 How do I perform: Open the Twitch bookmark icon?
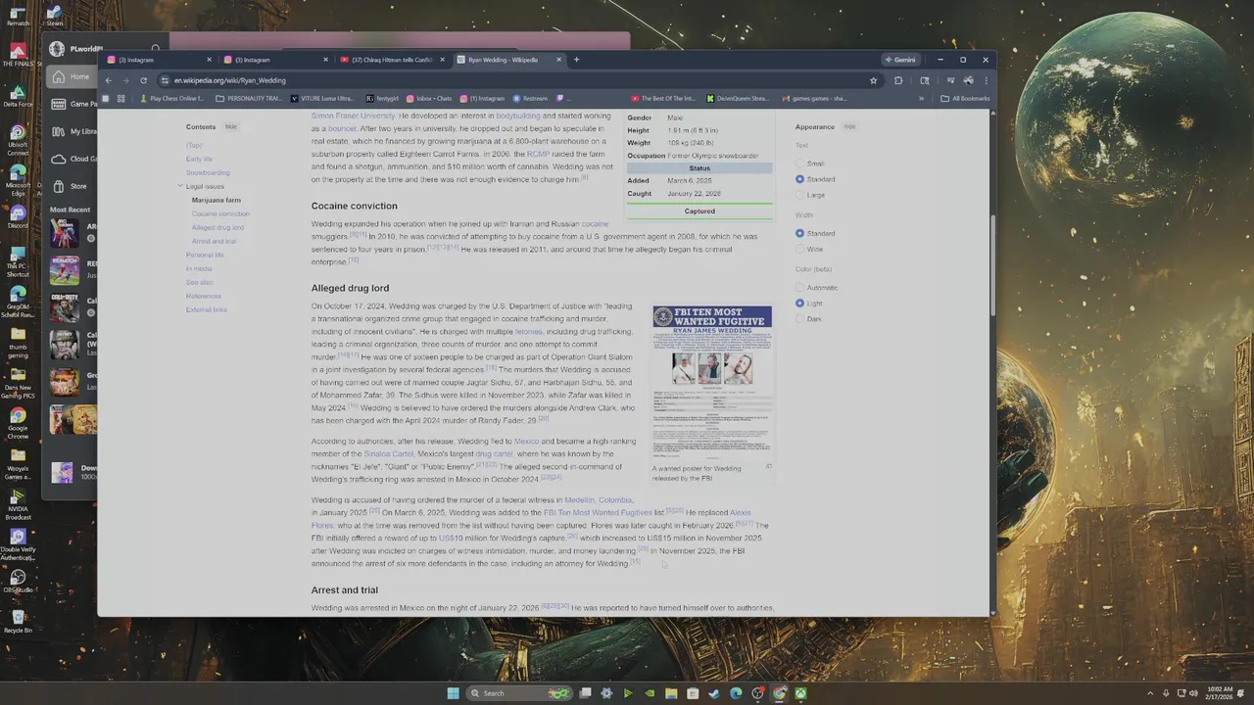[x=561, y=98]
